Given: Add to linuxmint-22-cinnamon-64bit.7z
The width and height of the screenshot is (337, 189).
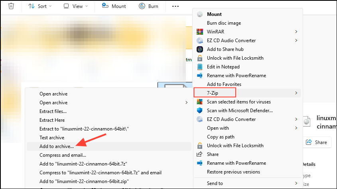Looking at the screenshot, I should (83, 164).
